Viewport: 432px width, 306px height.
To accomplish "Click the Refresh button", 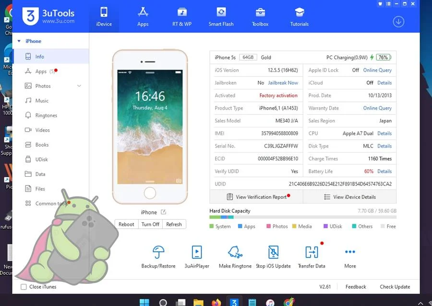I will [174, 224].
